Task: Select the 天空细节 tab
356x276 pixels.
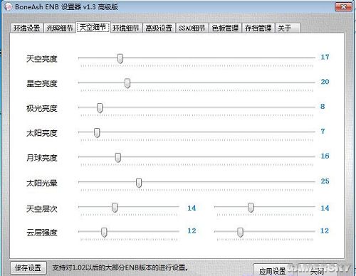Action: tap(93, 27)
